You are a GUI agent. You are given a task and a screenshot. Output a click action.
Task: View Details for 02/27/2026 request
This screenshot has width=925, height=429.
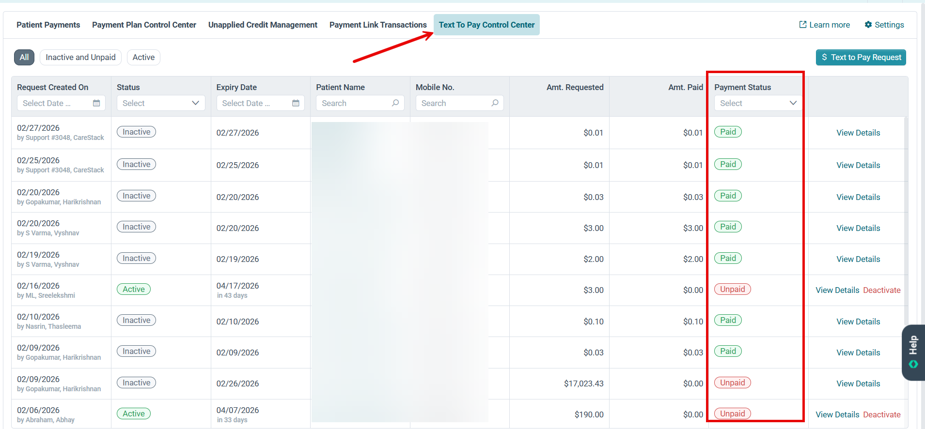[858, 133]
